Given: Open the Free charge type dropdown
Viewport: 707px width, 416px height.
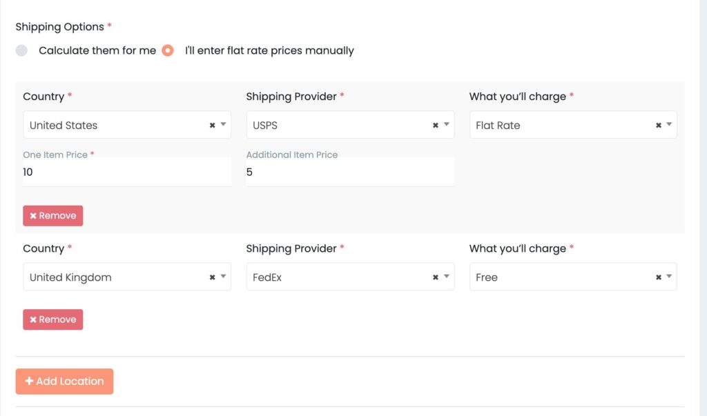Looking at the screenshot, I should pyautogui.click(x=670, y=277).
